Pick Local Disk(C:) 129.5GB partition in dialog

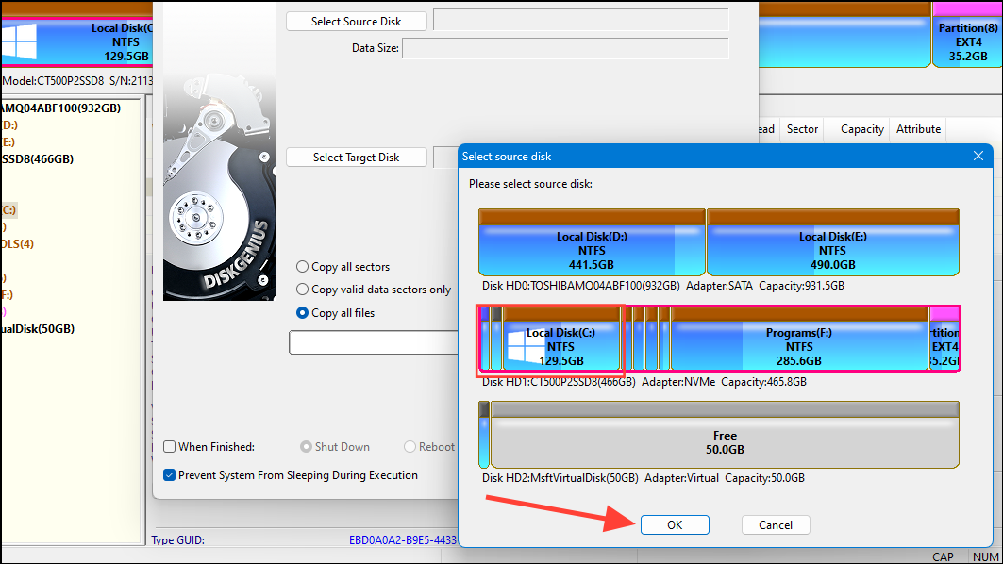click(561, 339)
